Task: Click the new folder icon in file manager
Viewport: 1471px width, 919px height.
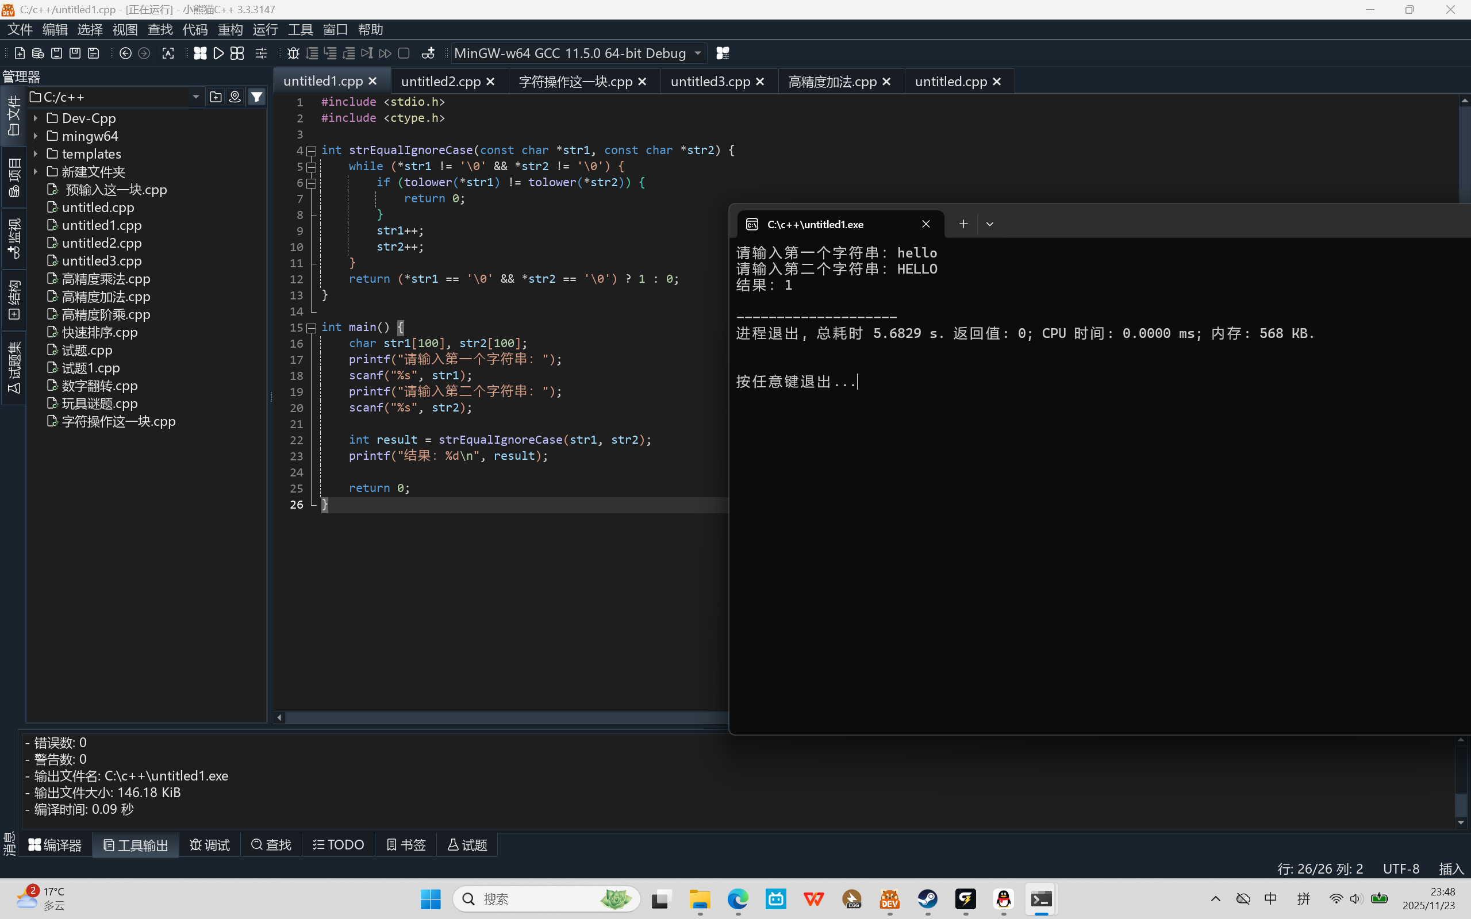Action: (215, 97)
